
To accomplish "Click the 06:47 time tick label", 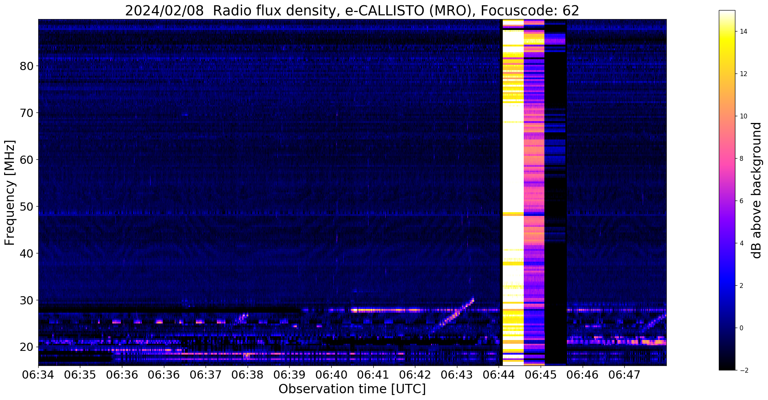I will pyautogui.click(x=624, y=374).
